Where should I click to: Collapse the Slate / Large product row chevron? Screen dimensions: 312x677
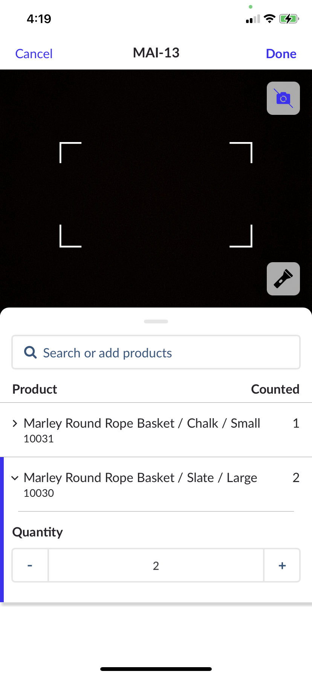click(15, 478)
